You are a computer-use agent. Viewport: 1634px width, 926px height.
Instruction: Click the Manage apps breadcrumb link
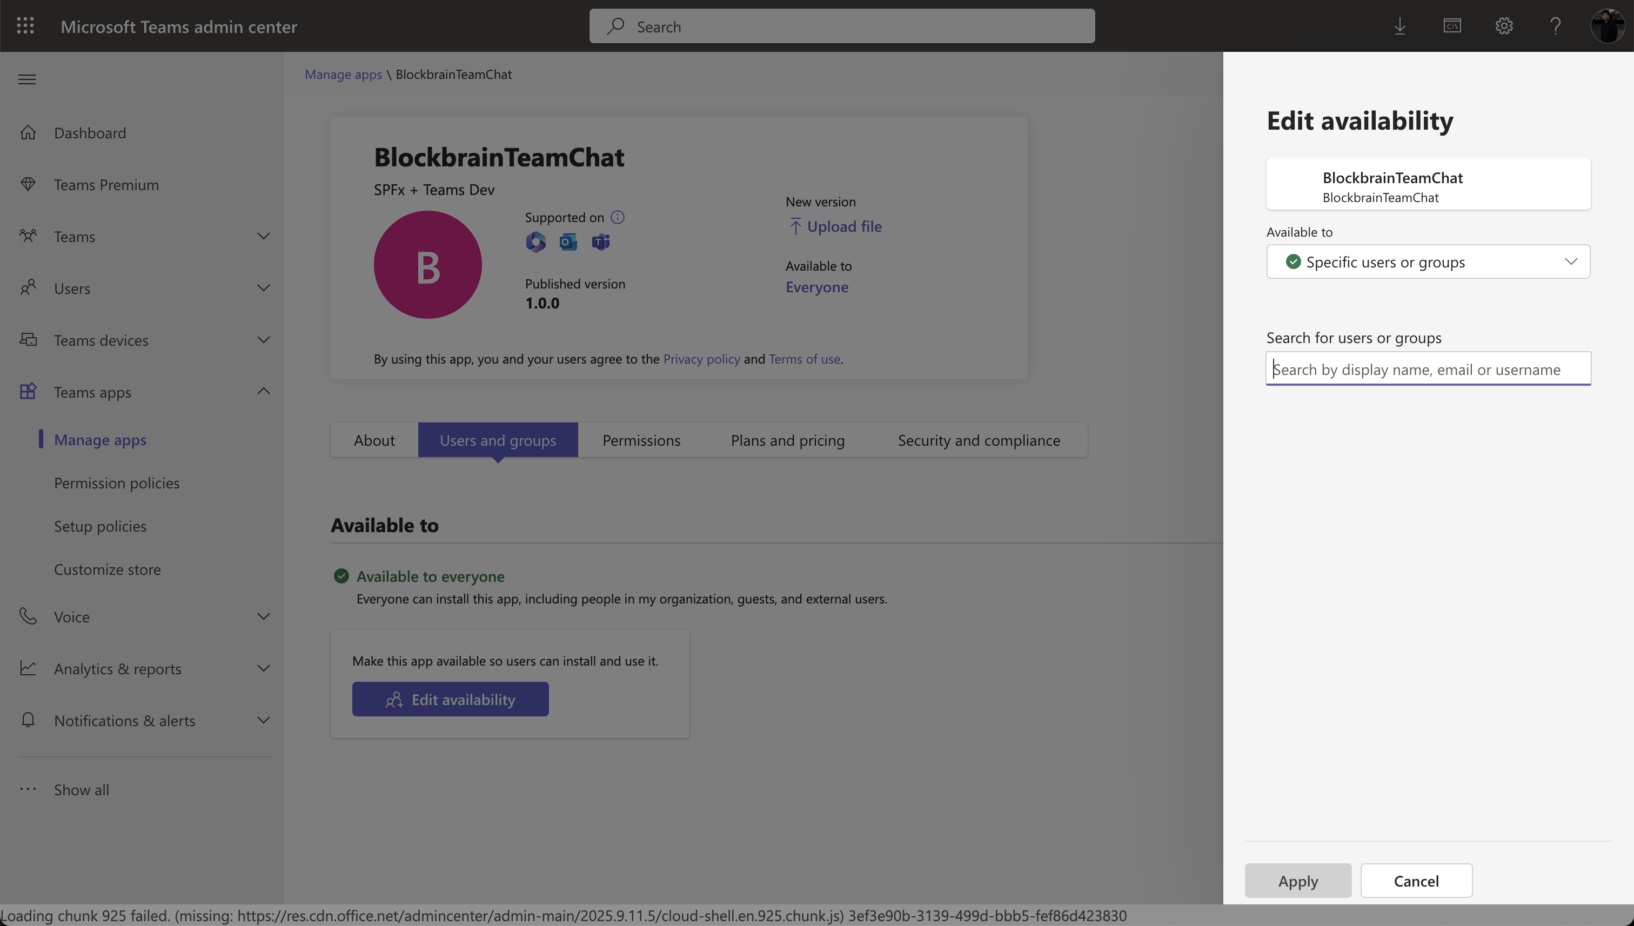coord(343,75)
